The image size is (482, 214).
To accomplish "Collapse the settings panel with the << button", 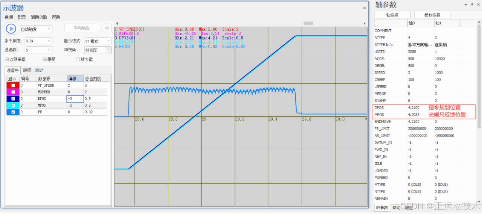I will [x=107, y=28].
